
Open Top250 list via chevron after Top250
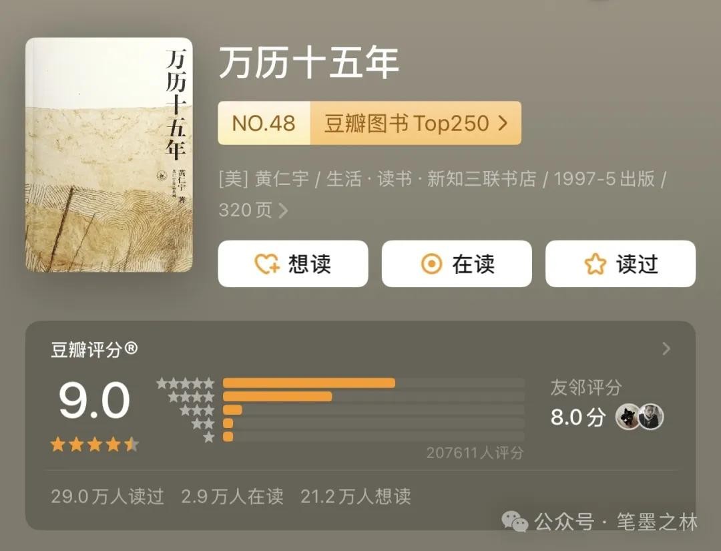[503, 123]
